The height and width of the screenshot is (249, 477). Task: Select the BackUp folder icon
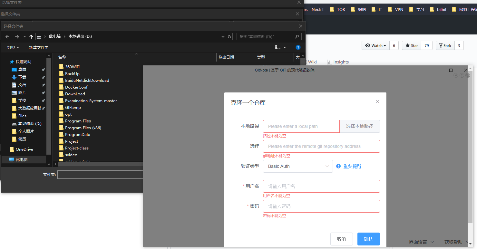click(61, 73)
